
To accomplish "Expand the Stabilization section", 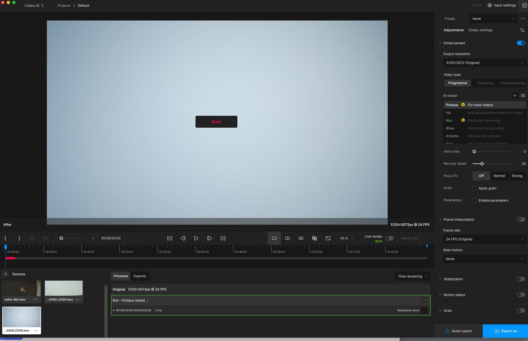I will coord(453,279).
